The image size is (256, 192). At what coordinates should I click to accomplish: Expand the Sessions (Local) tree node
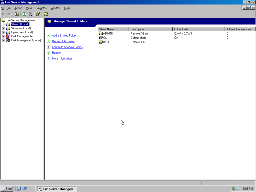coord(3,28)
